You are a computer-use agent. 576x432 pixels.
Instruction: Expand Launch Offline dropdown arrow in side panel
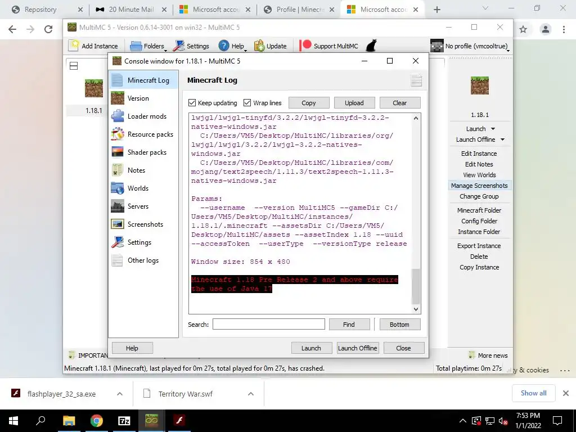click(502, 139)
